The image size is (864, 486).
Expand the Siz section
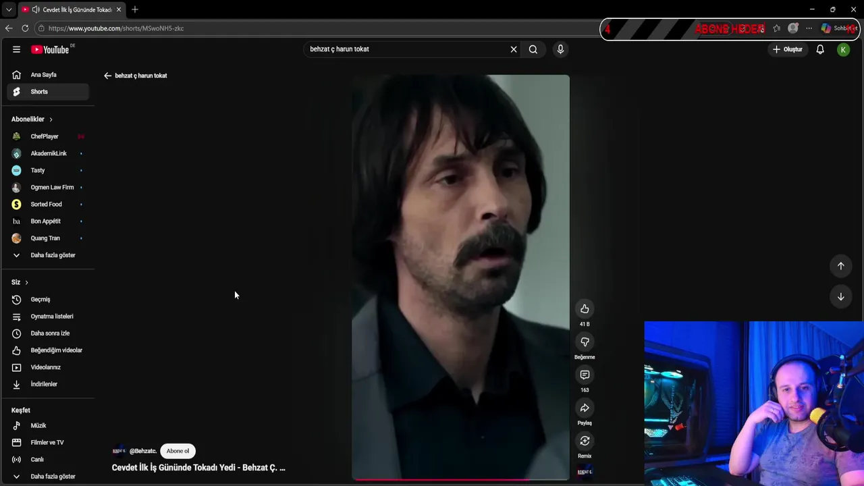point(20,282)
